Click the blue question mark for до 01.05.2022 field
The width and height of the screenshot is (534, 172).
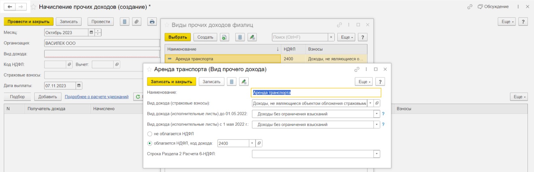(383, 114)
